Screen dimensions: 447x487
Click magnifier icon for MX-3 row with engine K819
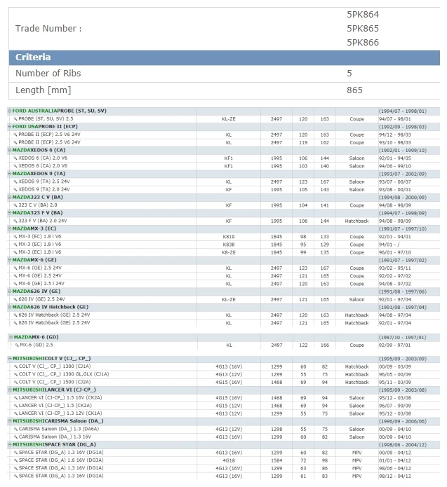click(15, 236)
